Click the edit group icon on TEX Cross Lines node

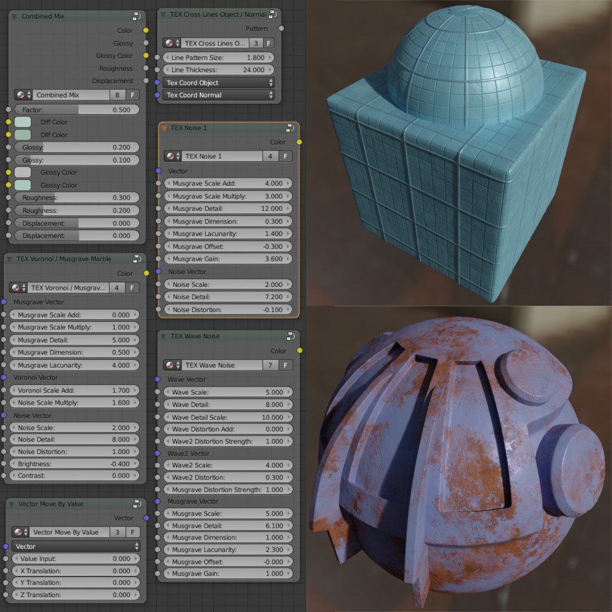pos(274,14)
